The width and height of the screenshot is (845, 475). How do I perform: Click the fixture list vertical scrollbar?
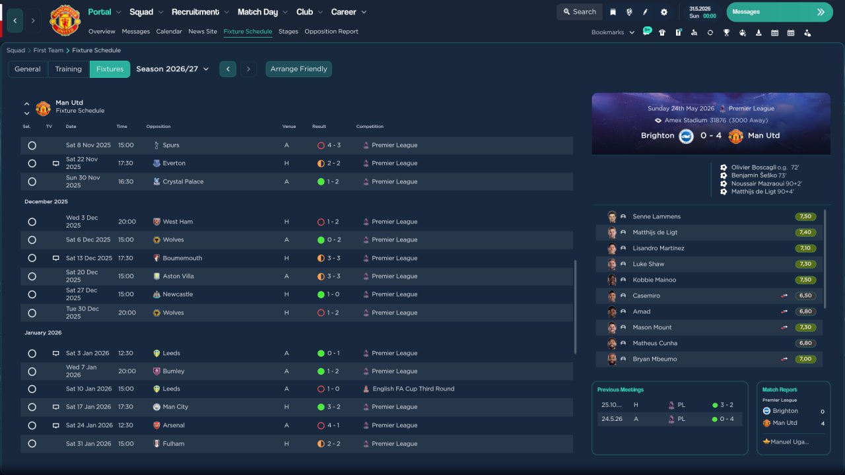point(575,306)
